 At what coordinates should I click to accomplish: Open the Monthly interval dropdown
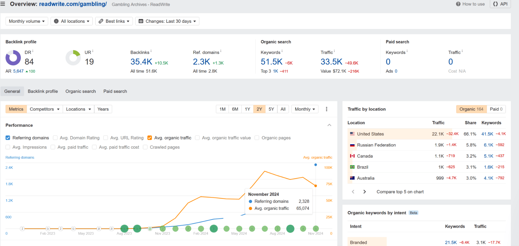tap(305, 109)
